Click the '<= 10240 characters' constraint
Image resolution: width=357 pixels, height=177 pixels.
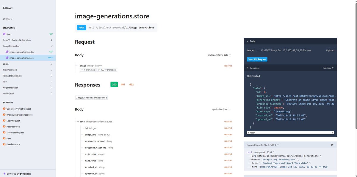pos(107,70)
